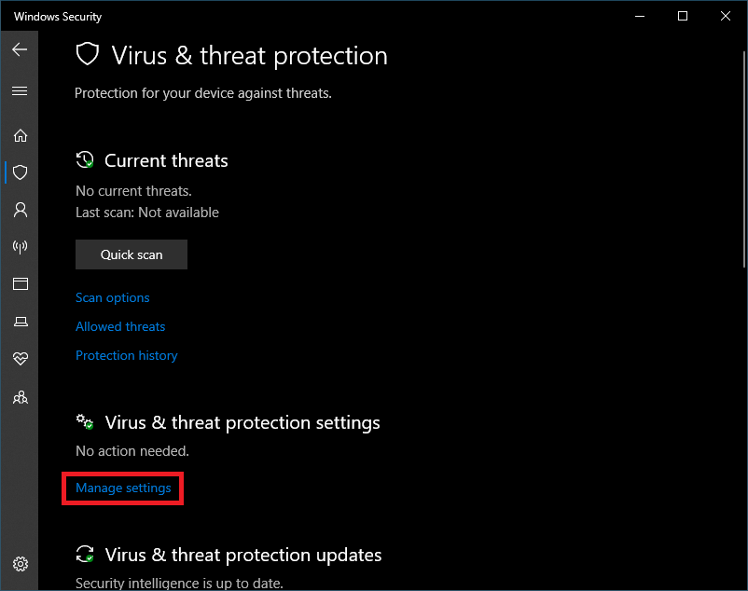Click the Current threats scan icon
748x591 pixels.
point(85,159)
